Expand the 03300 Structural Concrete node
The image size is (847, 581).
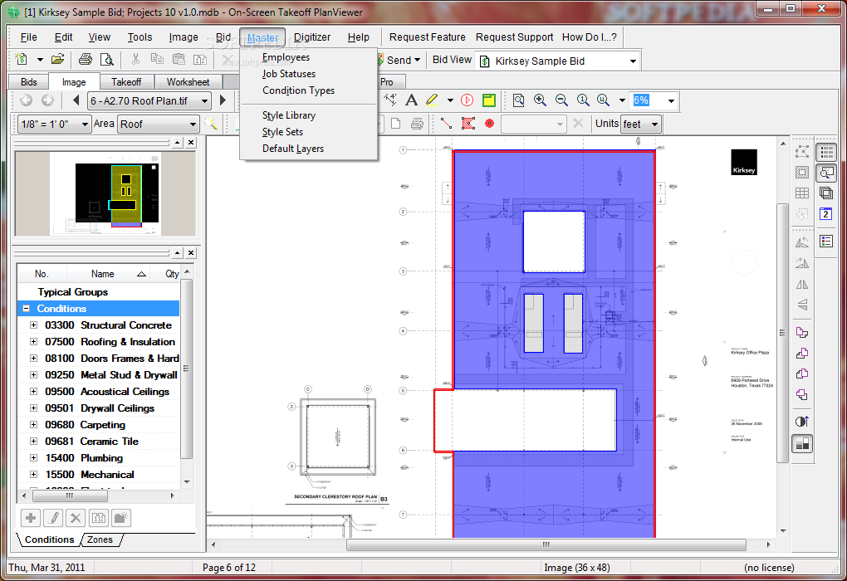(34, 325)
